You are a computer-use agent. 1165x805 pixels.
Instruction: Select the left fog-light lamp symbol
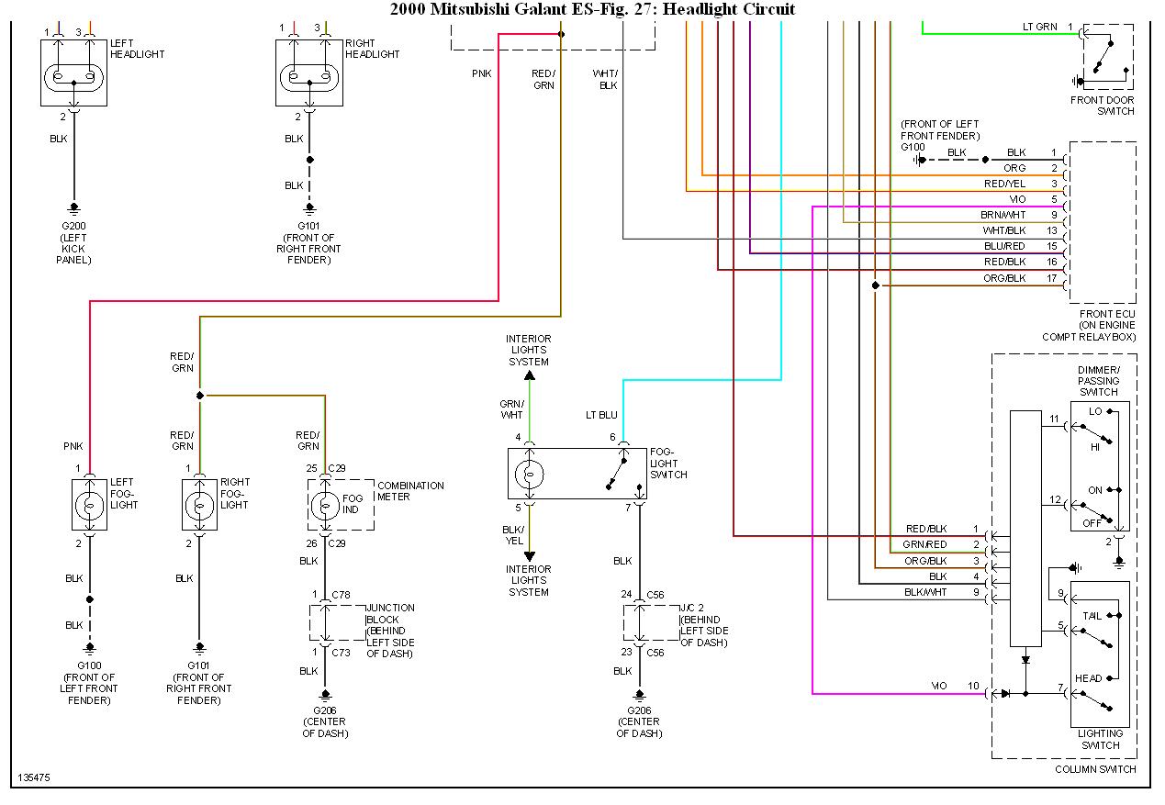click(90, 505)
